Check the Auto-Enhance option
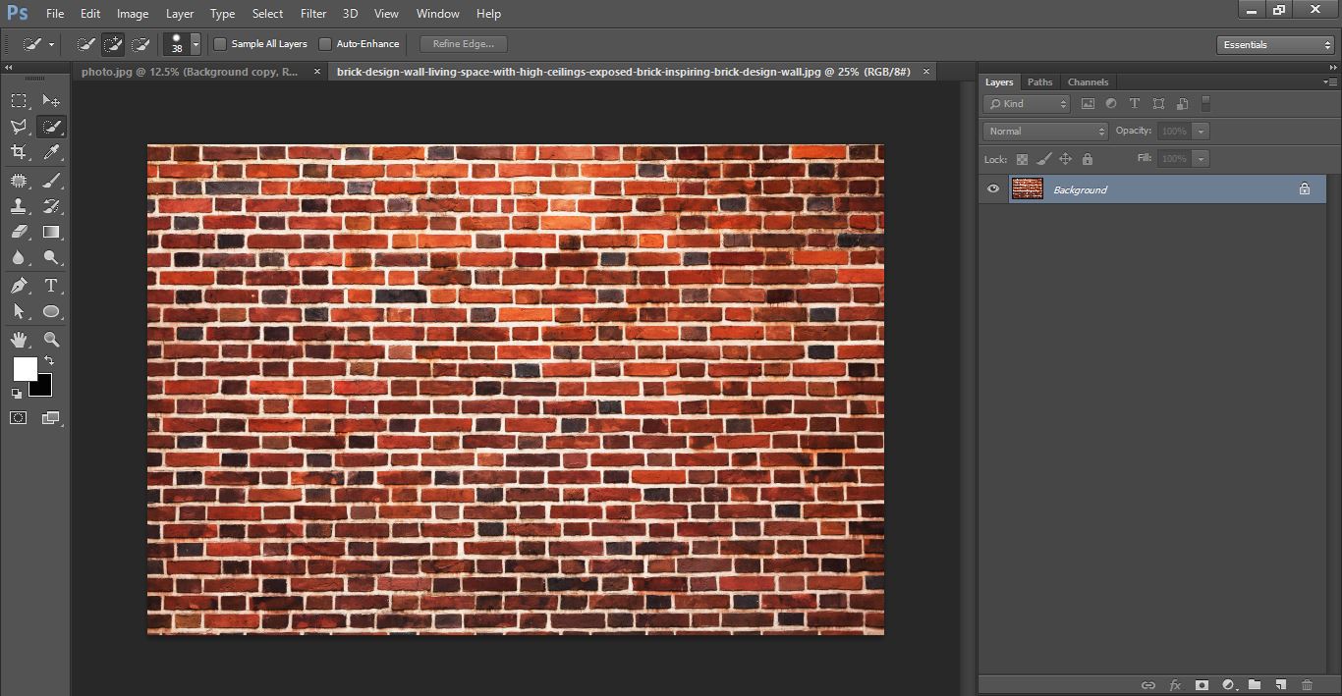This screenshot has width=1342, height=696. (x=325, y=44)
